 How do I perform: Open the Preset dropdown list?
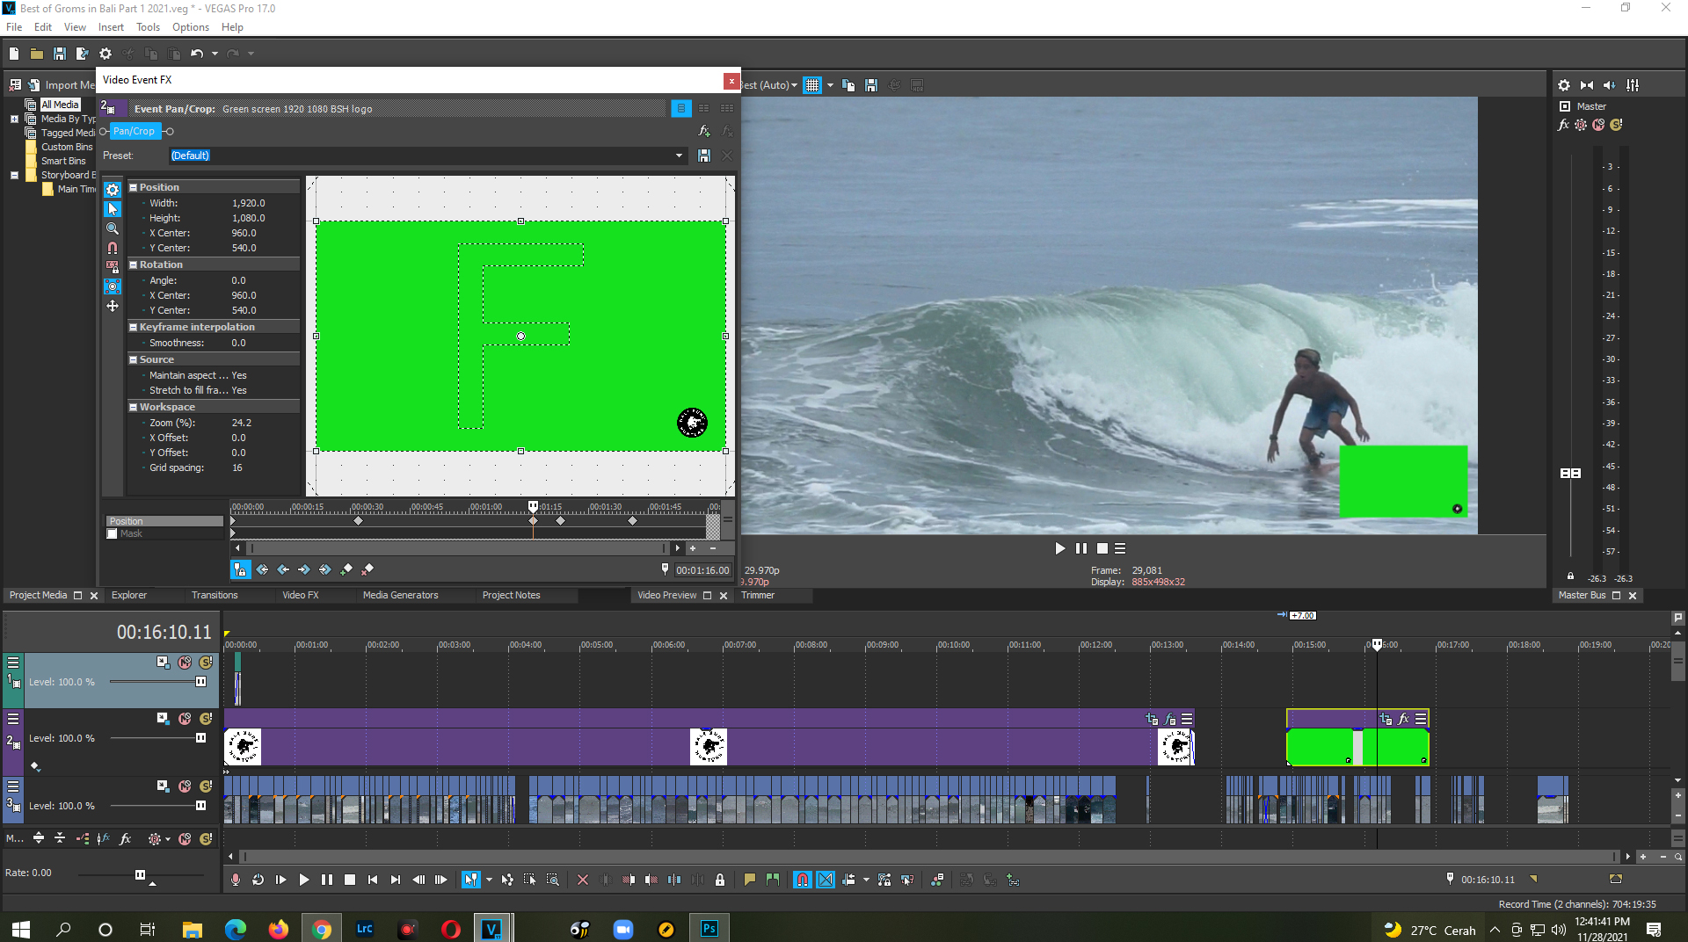tap(679, 156)
